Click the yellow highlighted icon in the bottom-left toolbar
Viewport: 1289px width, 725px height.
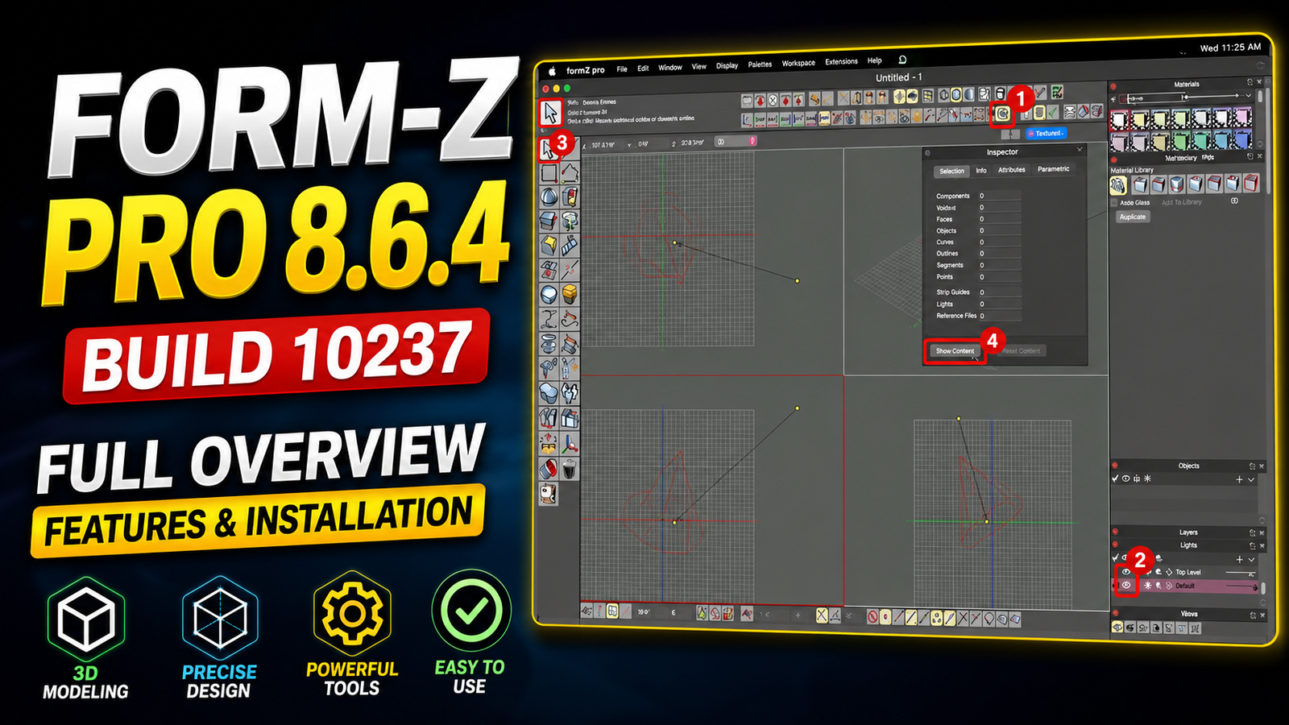coord(612,611)
